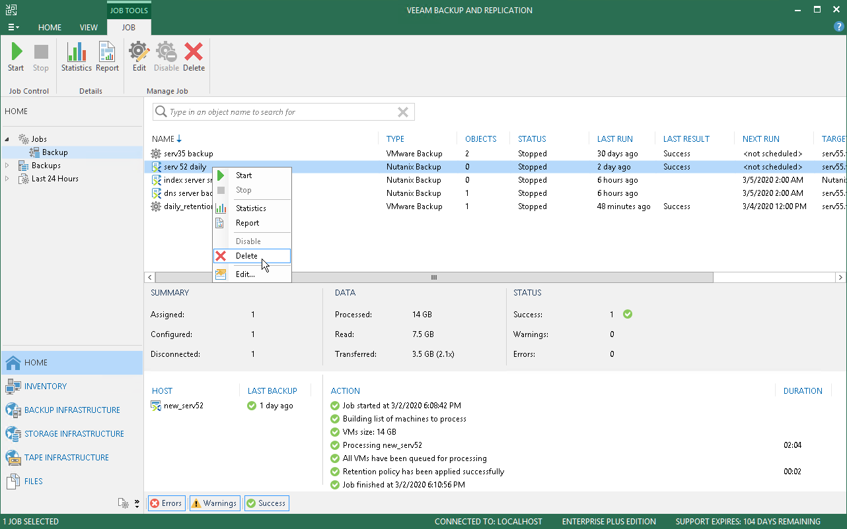Toggle the Success filter button
Screen dimensions: 847x529
click(266, 503)
